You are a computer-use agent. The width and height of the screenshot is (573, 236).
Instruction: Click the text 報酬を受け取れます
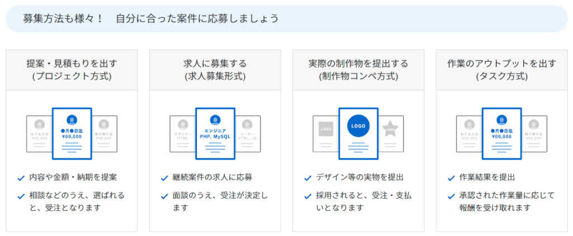click(495, 208)
